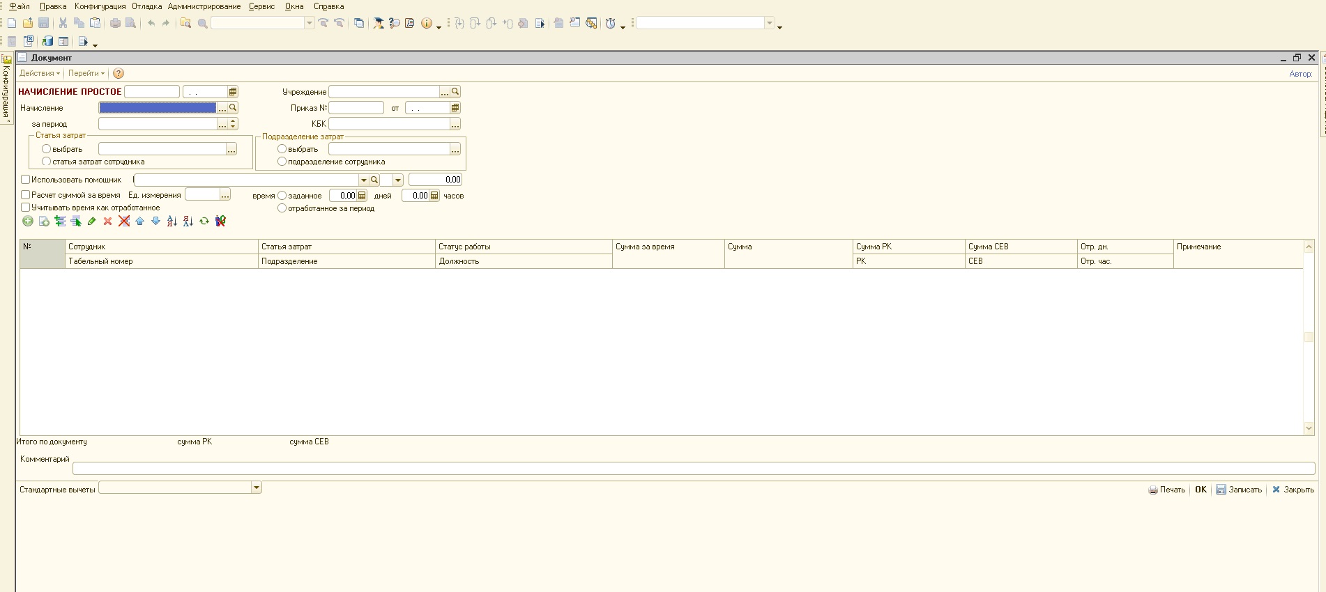The image size is (1326, 592).
Task: Click the 'Сотрудник' column header
Action: [162, 247]
